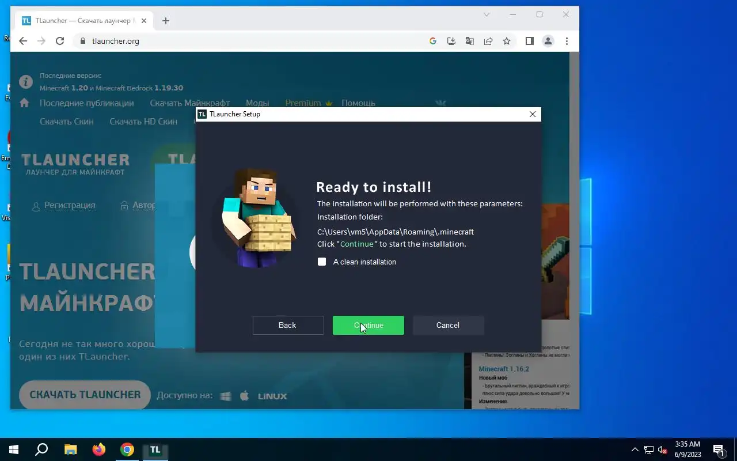Image resolution: width=737 pixels, height=461 pixels.
Task: Click the muted volume tray icon
Action: point(663,449)
